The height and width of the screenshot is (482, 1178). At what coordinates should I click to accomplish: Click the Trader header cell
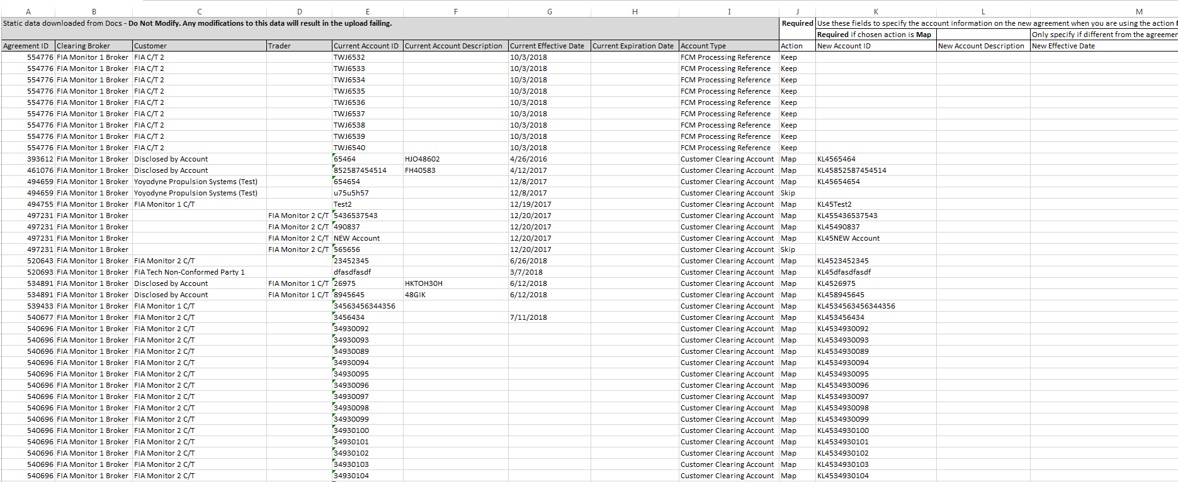point(299,46)
